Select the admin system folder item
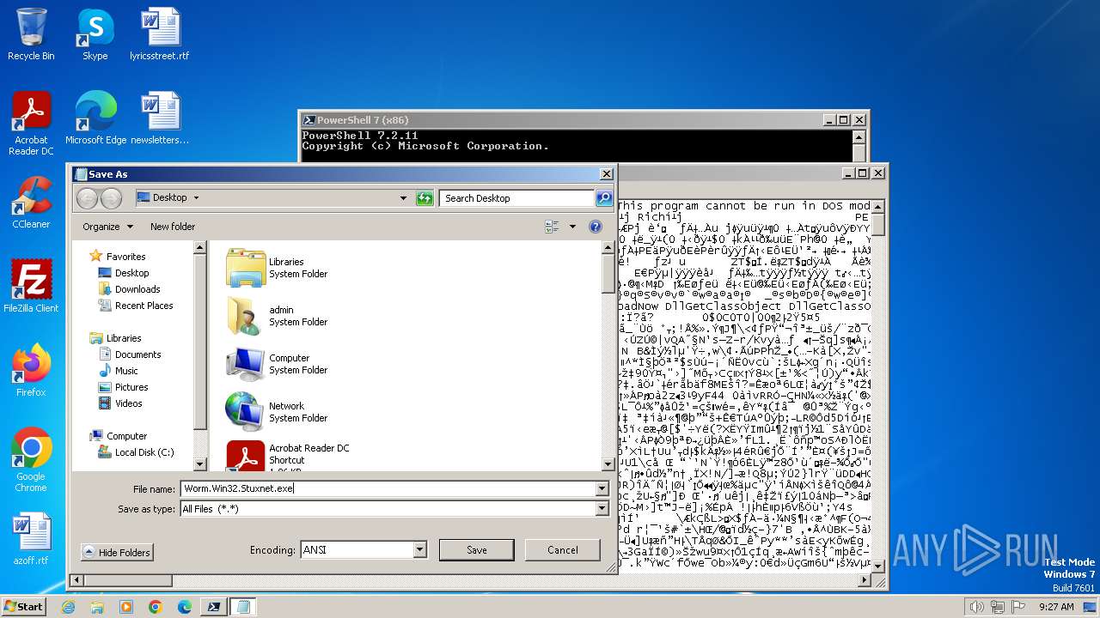The height and width of the screenshot is (618, 1100). pos(277,316)
